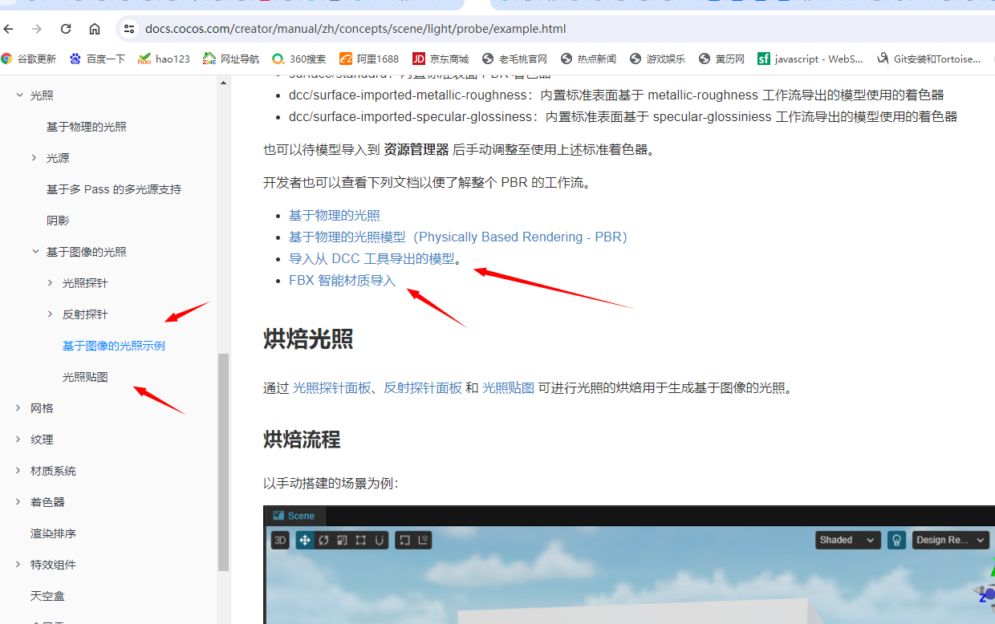Click the Scene editor screenshot image
This screenshot has height=624, width=995.
[x=629, y=565]
